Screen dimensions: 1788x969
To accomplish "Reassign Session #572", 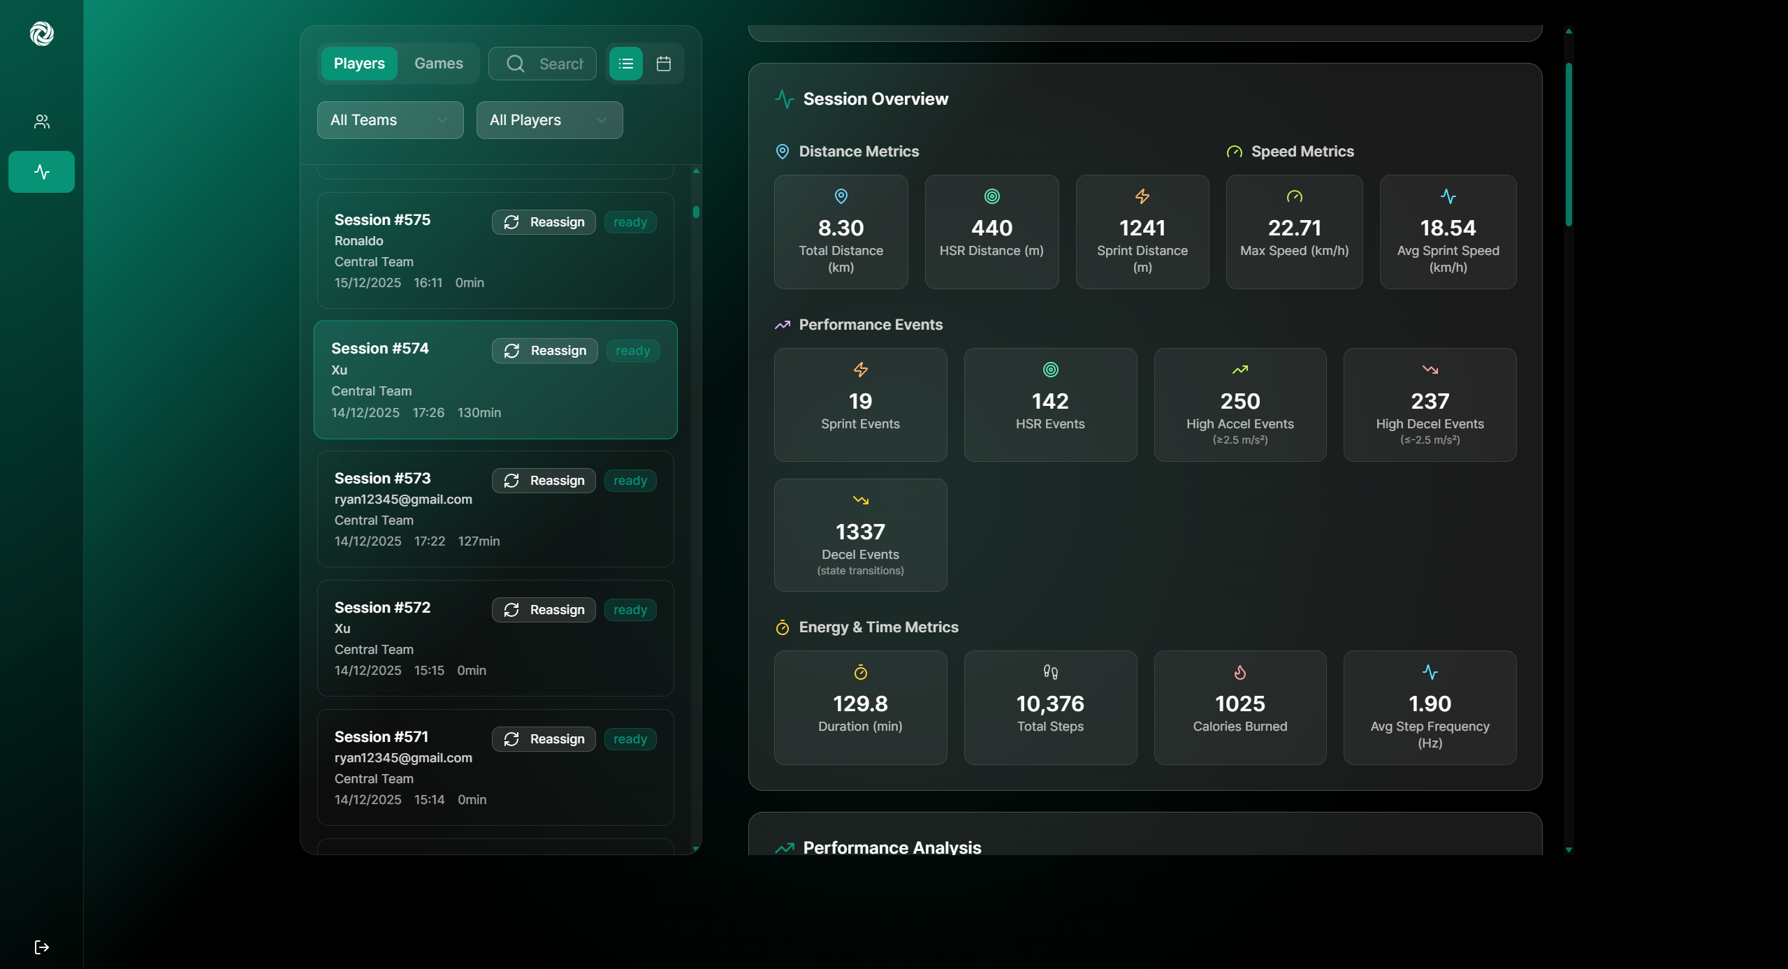I will click(543, 609).
